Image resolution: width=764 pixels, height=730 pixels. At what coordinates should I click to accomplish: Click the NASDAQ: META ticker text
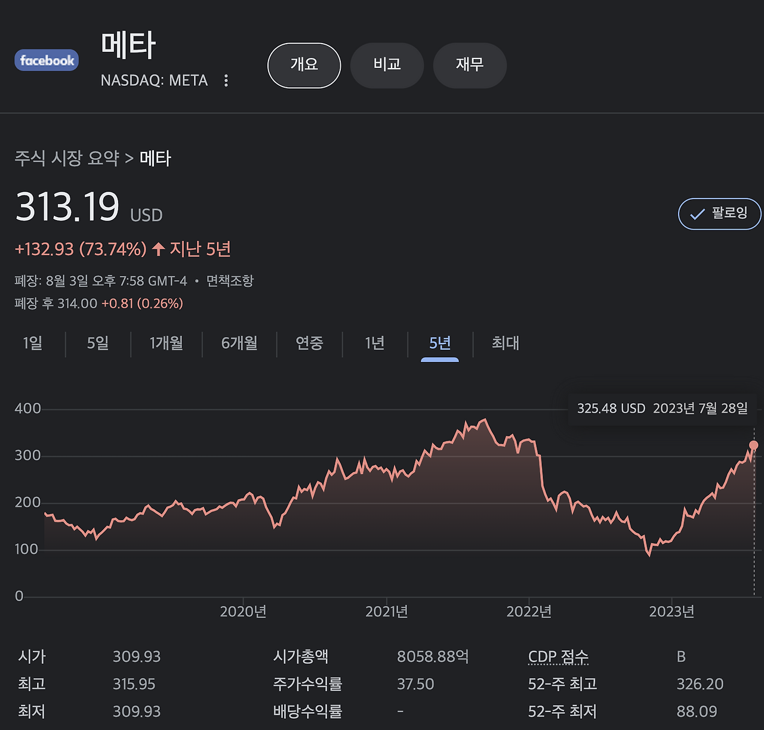click(x=154, y=81)
